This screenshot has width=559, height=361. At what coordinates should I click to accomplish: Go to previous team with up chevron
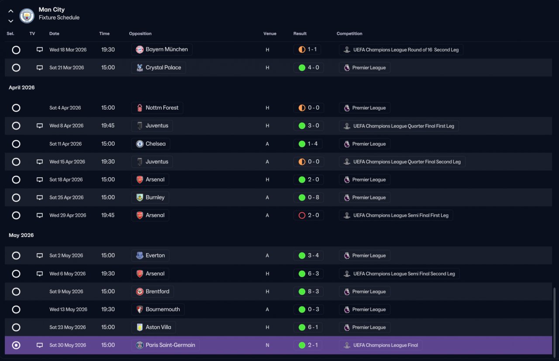click(11, 11)
